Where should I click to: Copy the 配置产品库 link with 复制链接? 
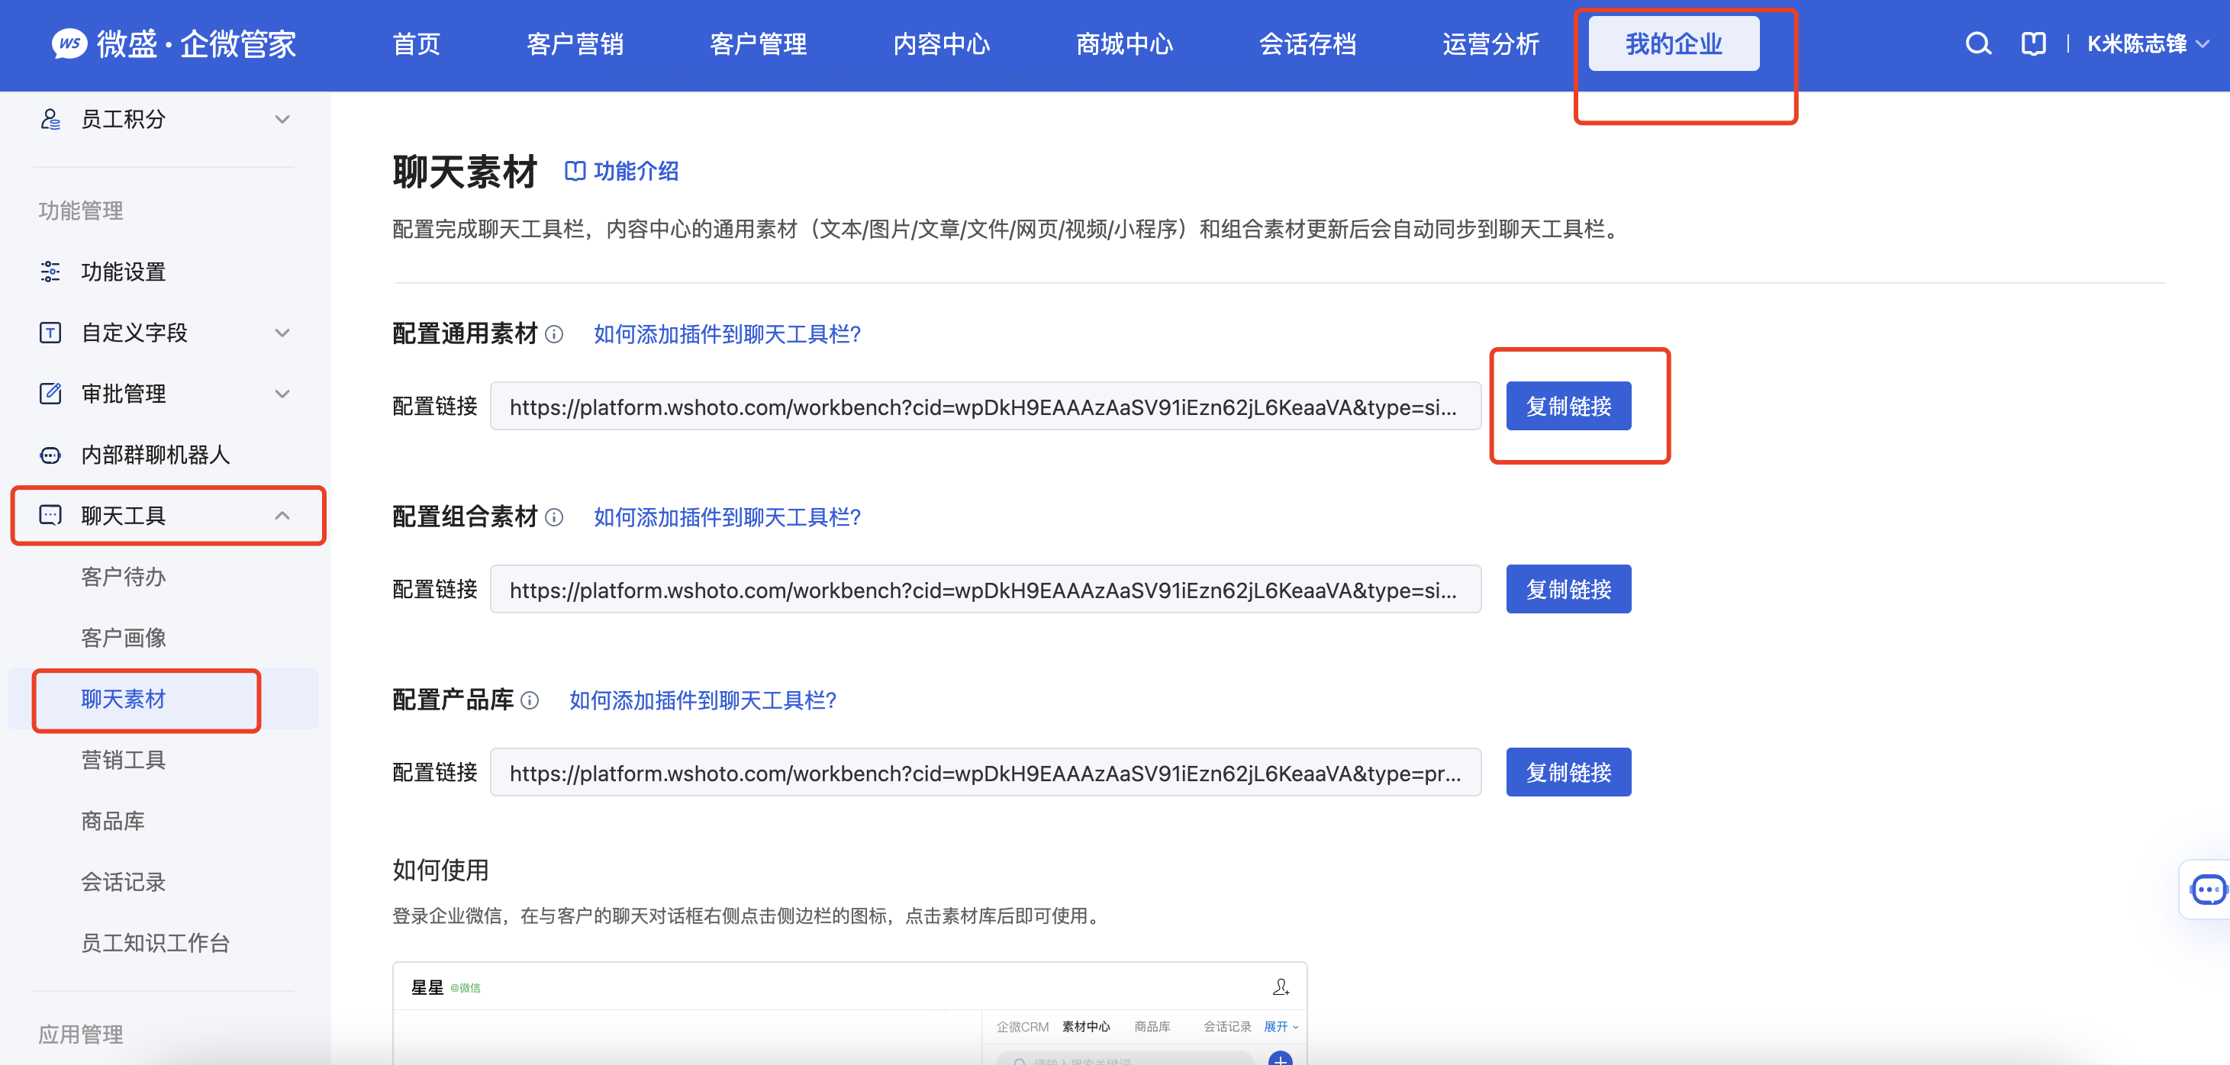tap(1568, 772)
